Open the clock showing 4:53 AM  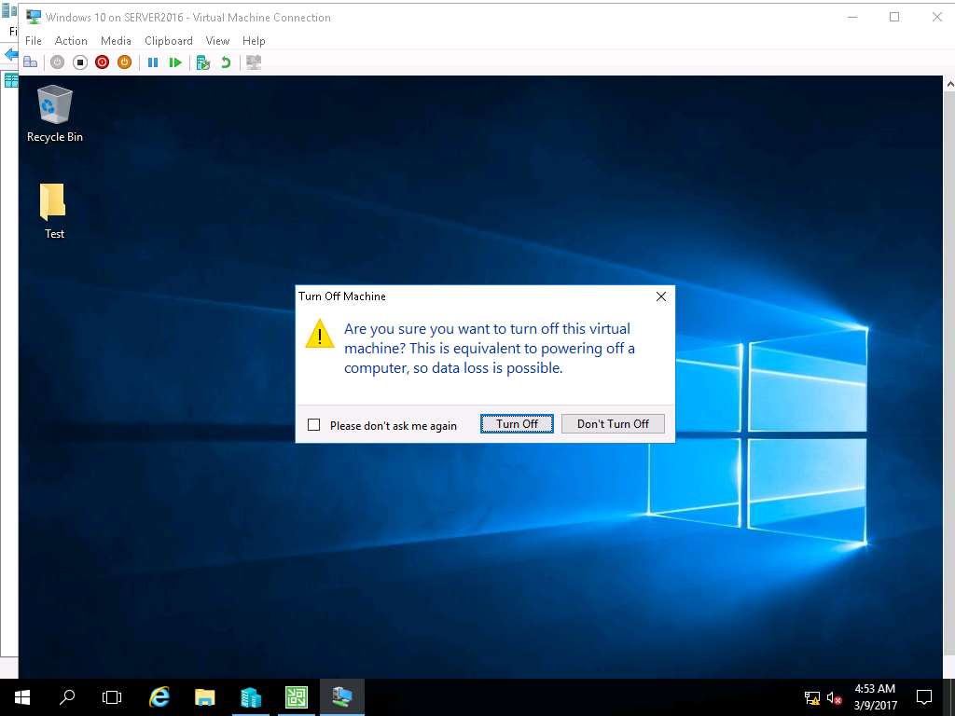(875, 697)
